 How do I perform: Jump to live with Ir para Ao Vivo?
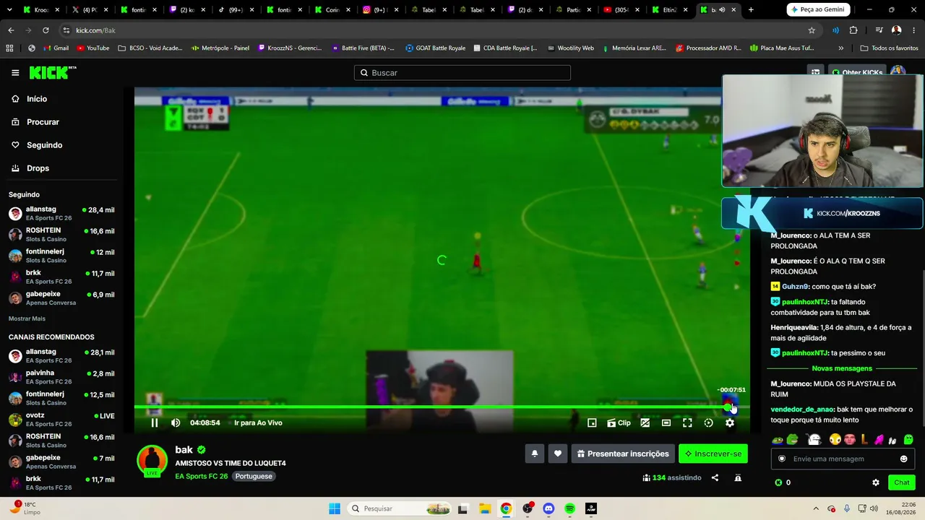coord(258,423)
